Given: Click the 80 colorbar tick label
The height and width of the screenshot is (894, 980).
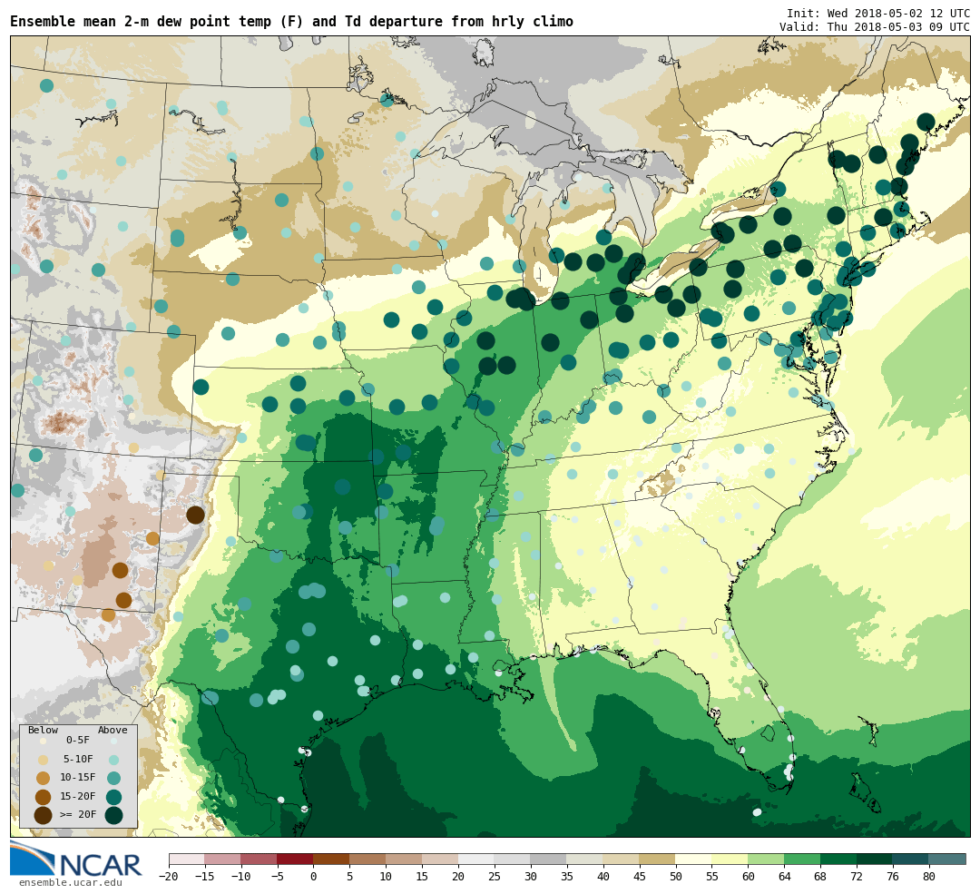Looking at the screenshot, I should [929, 877].
